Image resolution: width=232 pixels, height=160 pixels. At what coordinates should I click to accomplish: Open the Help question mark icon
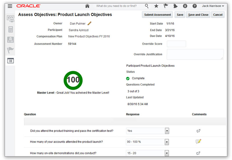pyautogui.click(x=195, y=6)
